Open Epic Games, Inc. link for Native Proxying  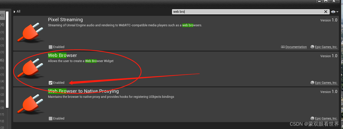pos(326,119)
